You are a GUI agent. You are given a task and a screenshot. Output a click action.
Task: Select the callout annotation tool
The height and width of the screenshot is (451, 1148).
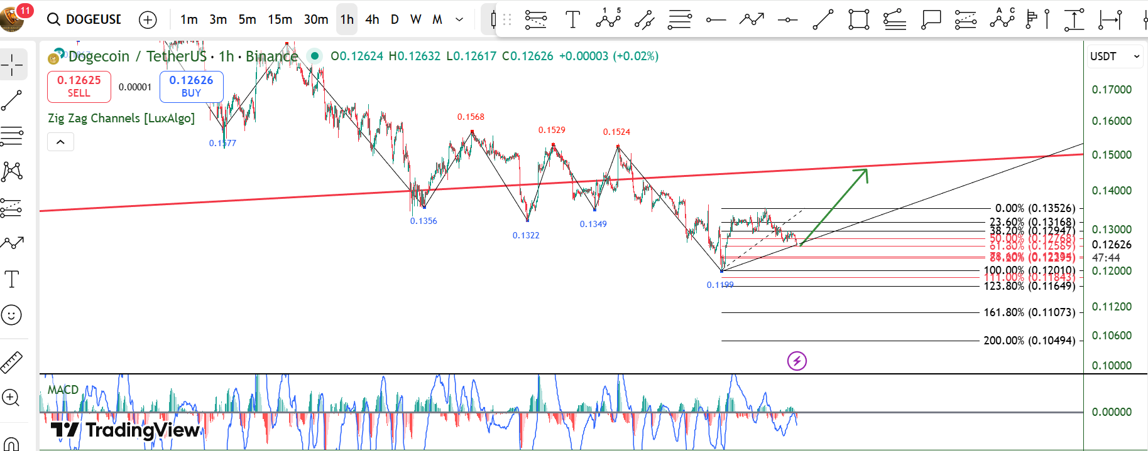click(931, 19)
